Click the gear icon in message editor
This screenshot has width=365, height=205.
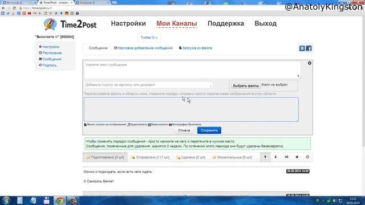(x=309, y=63)
